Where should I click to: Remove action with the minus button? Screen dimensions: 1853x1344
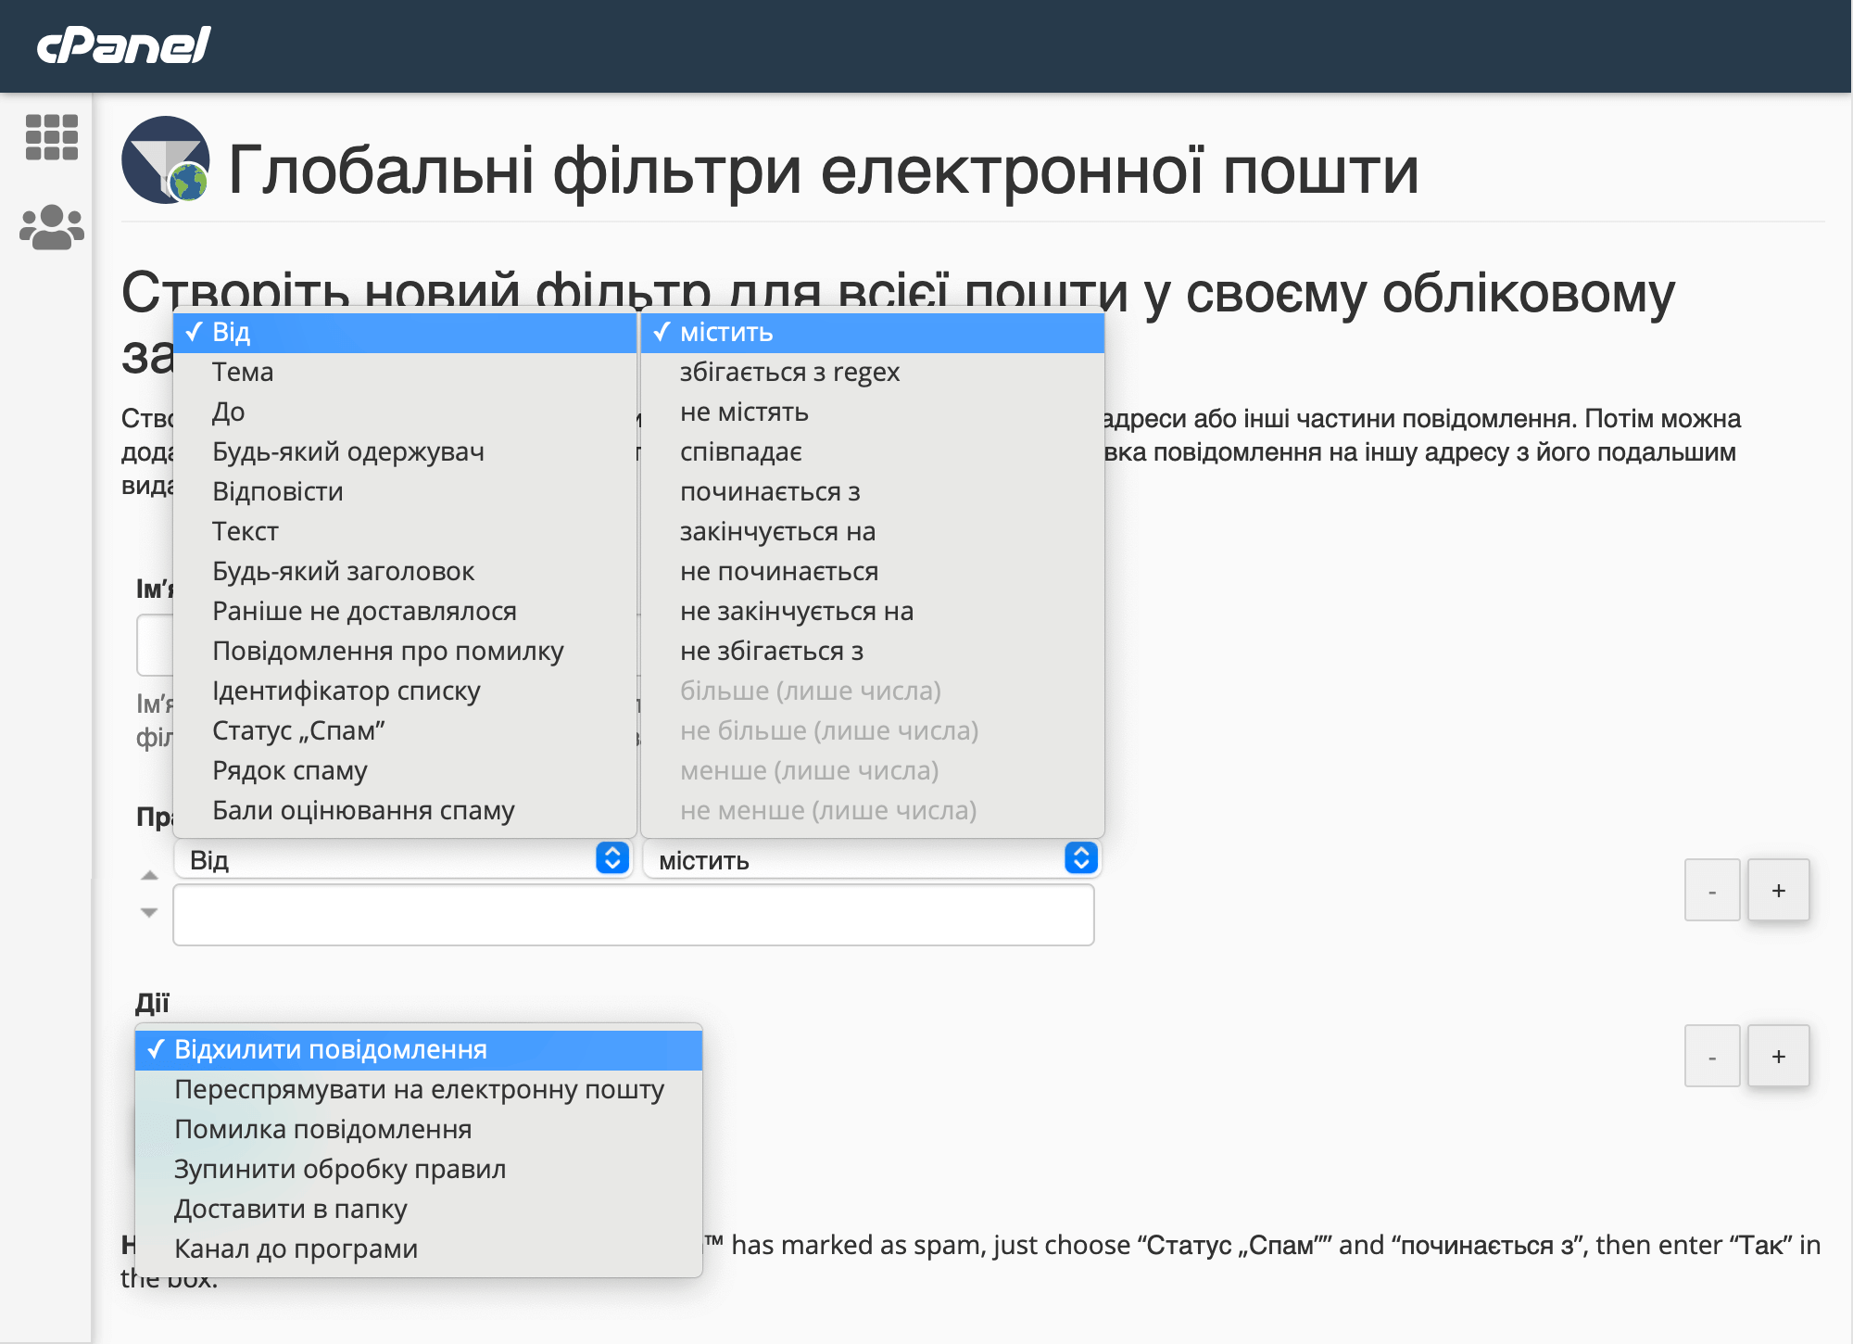[x=1712, y=1056]
